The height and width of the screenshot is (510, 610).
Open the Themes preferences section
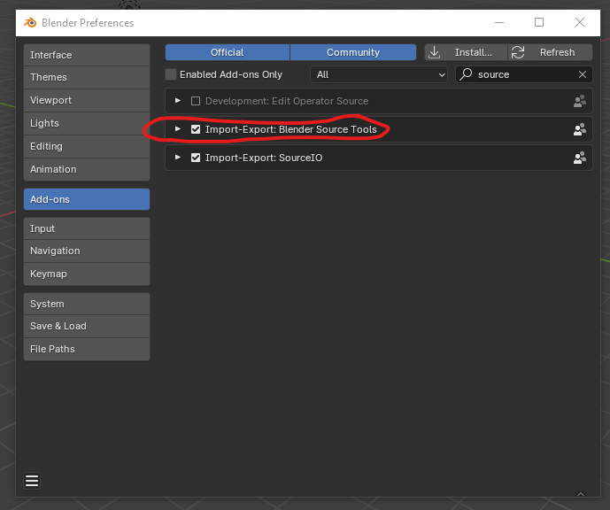click(x=87, y=77)
